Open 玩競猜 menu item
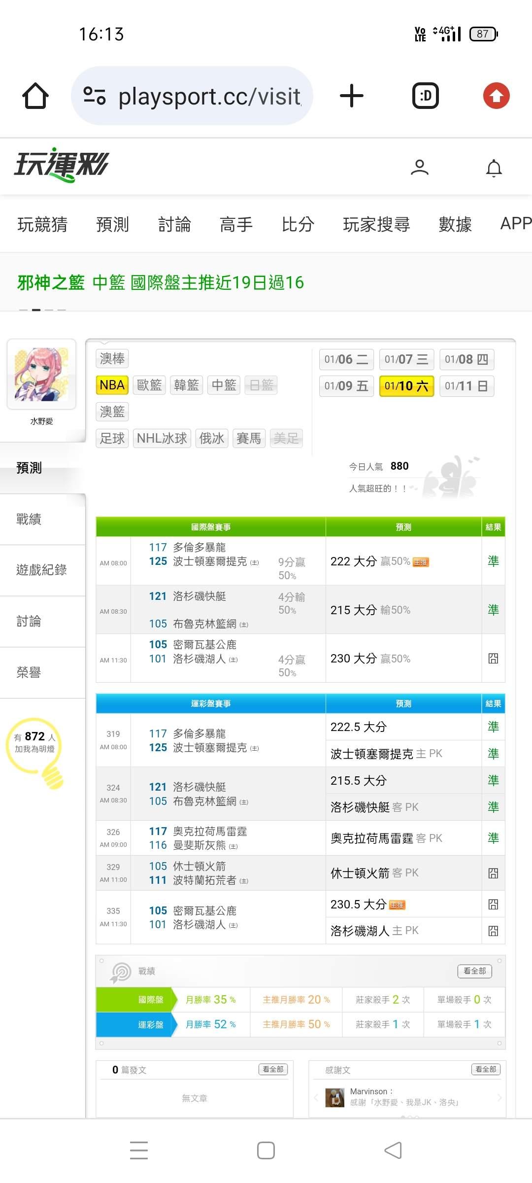Screen dimensions: 532x1183 [42, 224]
